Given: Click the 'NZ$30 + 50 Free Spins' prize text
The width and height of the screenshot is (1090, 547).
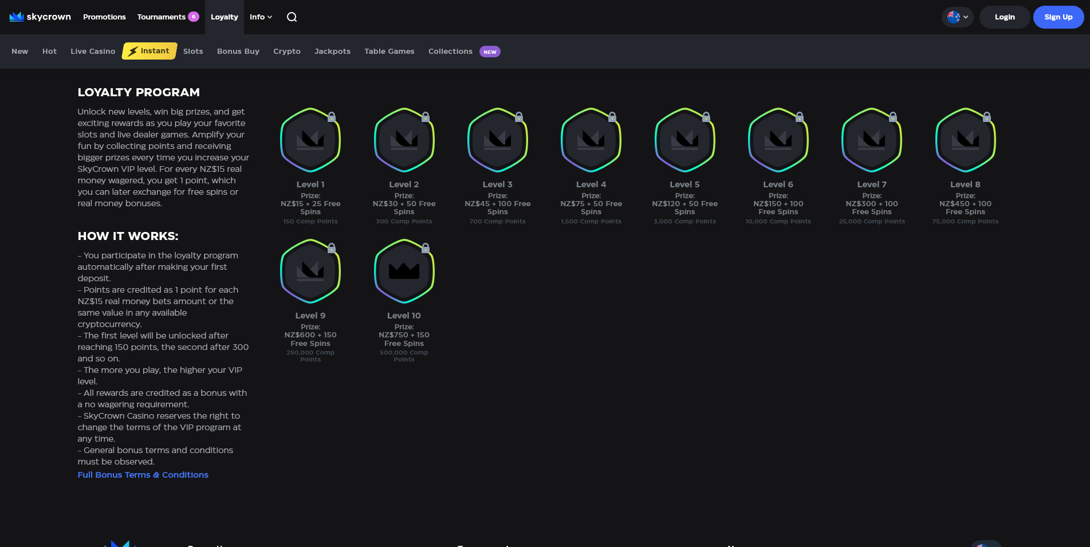Looking at the screenshot, I should pyautogui.click(x=404, y=208).
